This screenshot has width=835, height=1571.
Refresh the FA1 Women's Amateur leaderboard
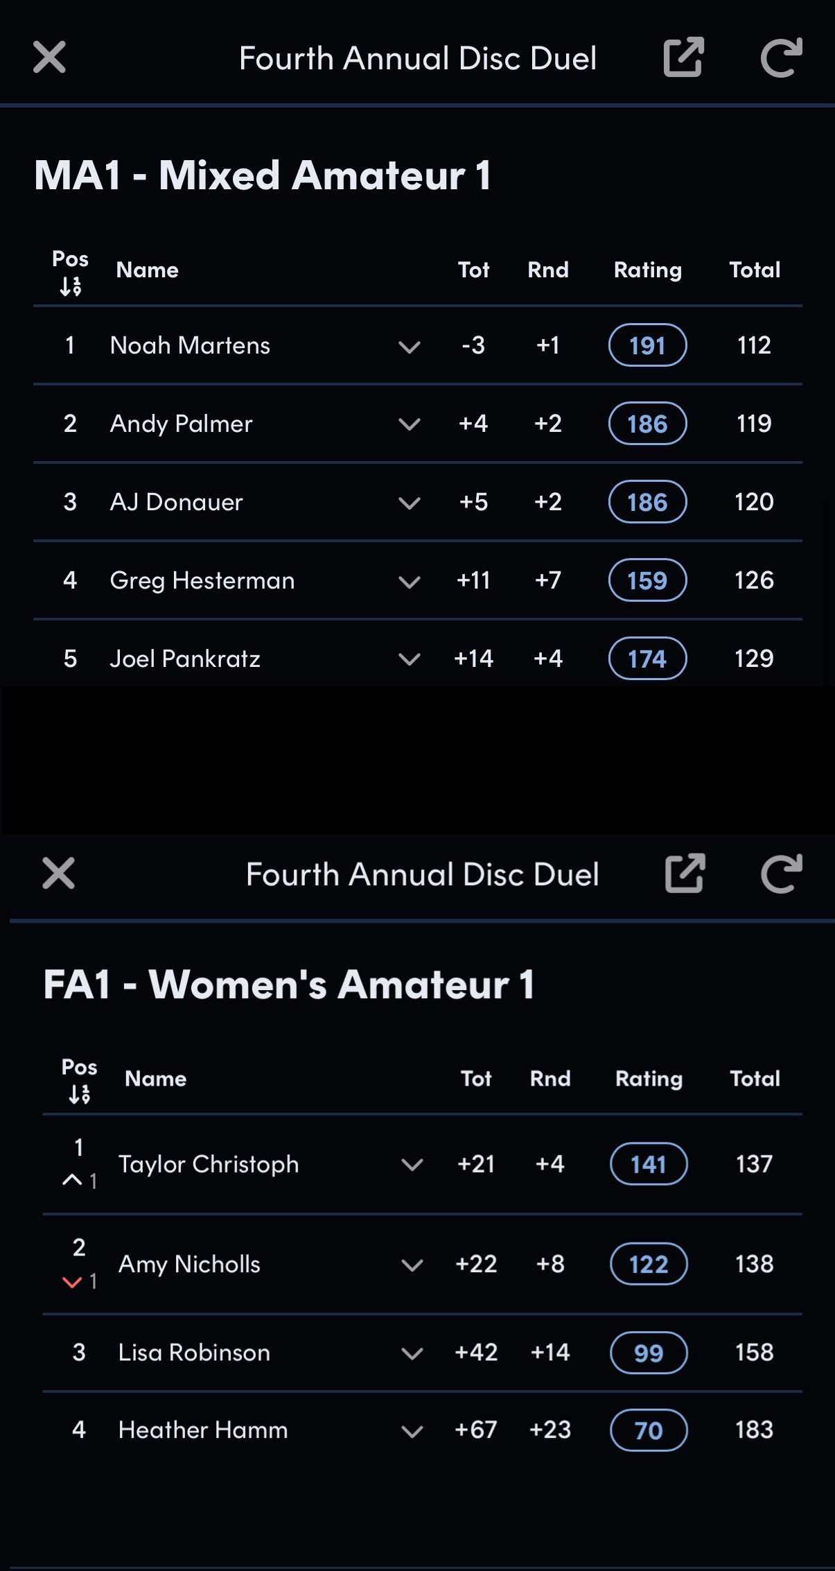pos(781,873)
